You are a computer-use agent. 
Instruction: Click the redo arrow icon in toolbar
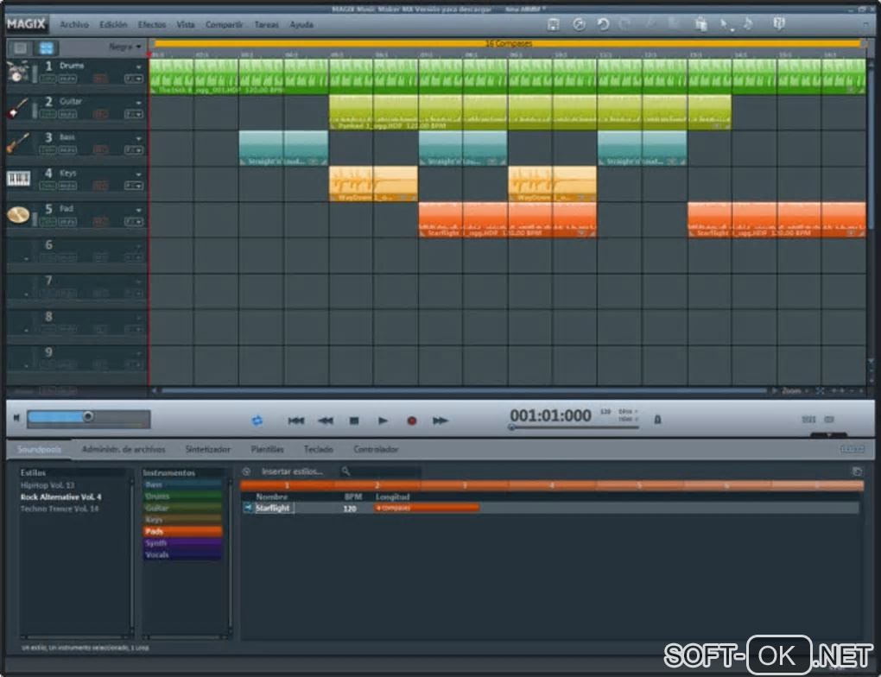coord(624,24)
